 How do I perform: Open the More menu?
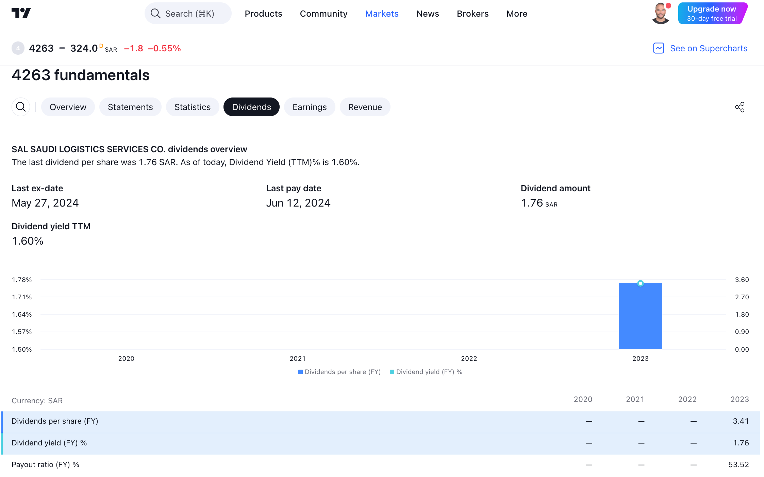point(517,14)
